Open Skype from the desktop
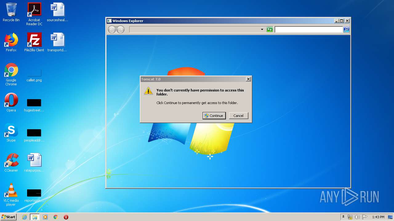Image resolution: width=394 pixels, height=221 pixels. click(x=11, y=133)
